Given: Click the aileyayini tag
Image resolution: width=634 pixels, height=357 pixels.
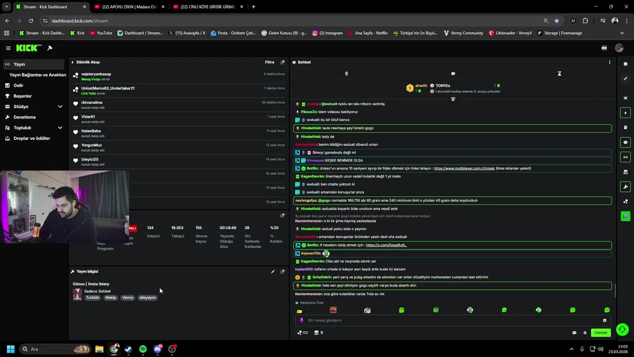Looking at the screenshot, I should (148, 297).
